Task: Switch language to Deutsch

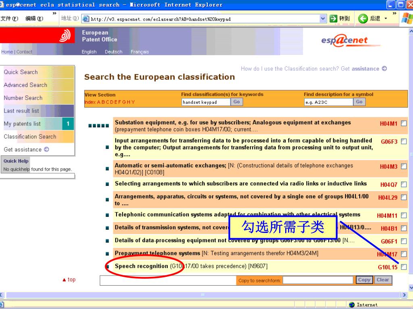Action: (x=113, y=52)
